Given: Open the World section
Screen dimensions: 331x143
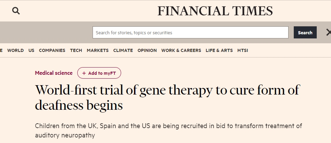Looking at the screenshot, I should pos(15,50).
